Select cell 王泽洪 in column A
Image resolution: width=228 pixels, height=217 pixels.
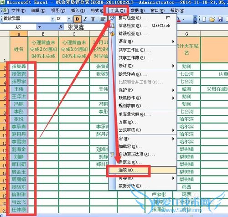tap(19, 97)
